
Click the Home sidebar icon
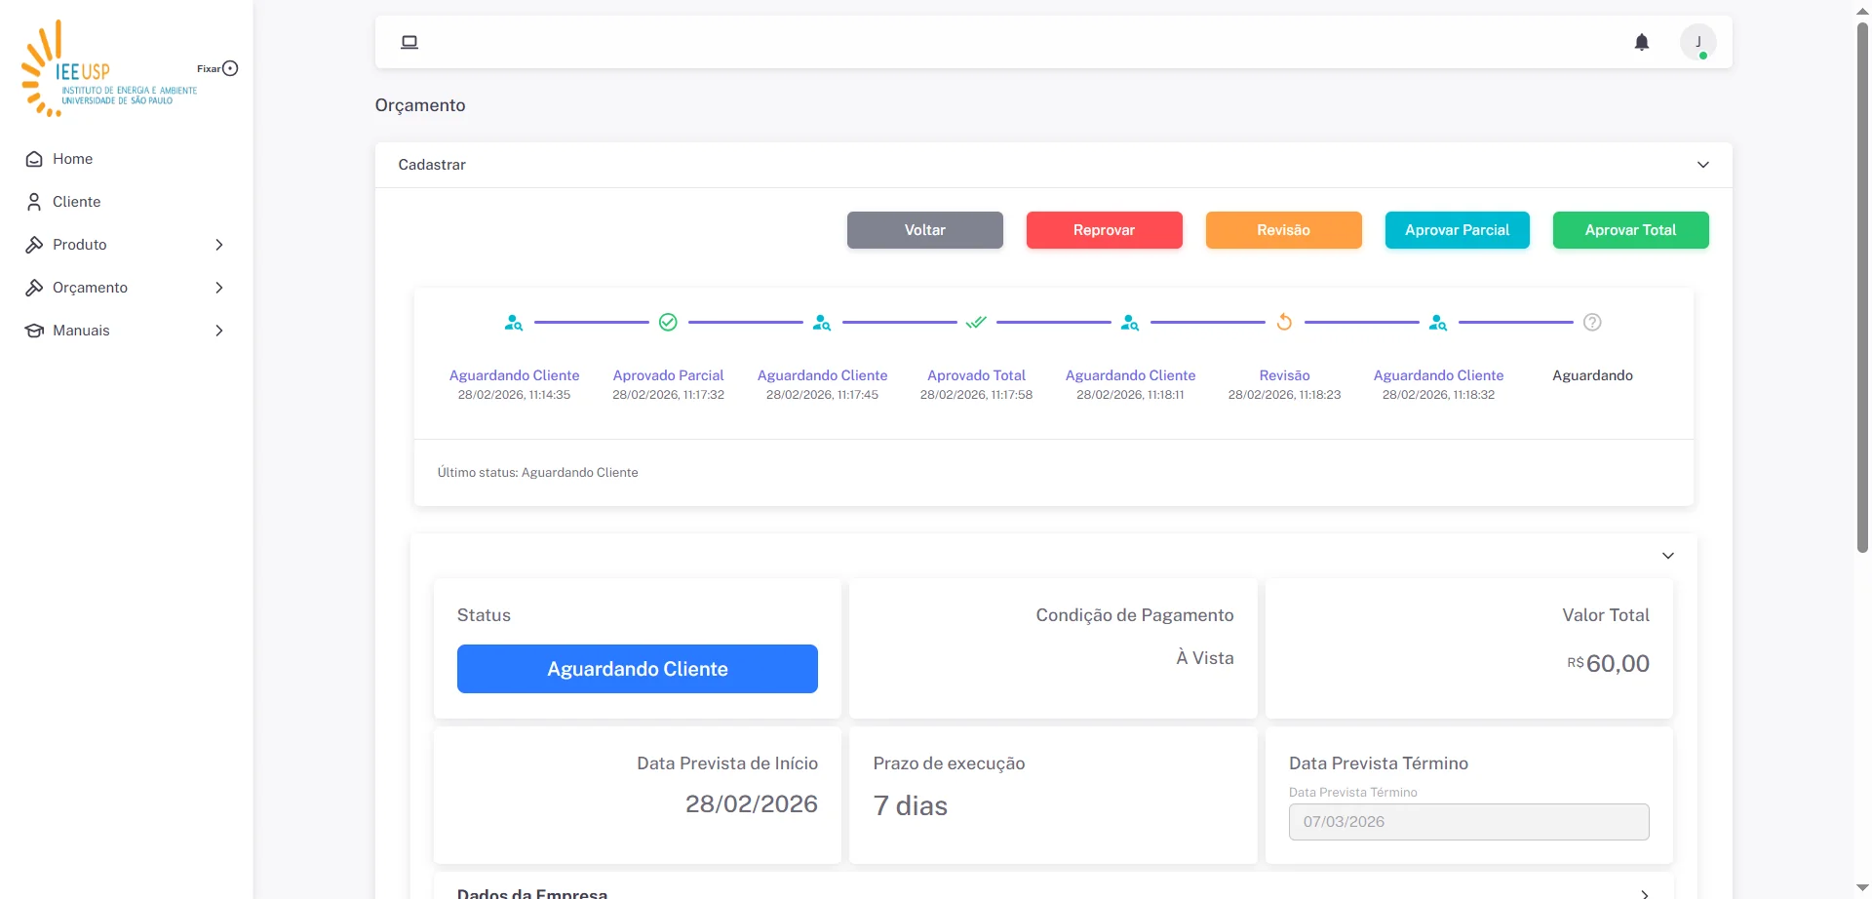tap(34, 159)
